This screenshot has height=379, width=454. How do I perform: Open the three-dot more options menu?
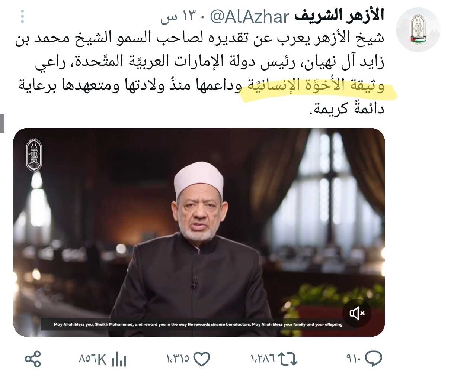[22, 17]
